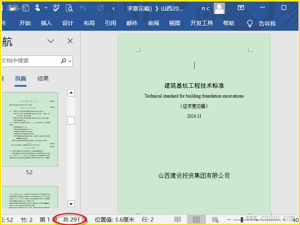
Task: Click page count 第1页，共291页
Action: point(63,220)
